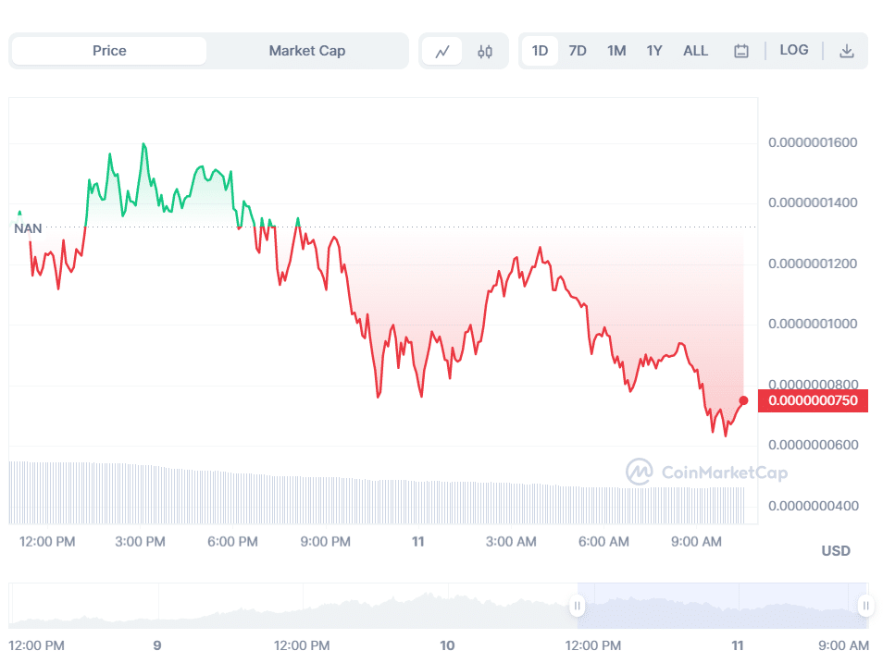The image size is (883, 663).
Task: Click the day 10 label in navigator
Action: pos(447,645)
